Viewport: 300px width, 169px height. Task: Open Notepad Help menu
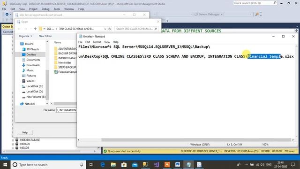pyautogui.click(x=116, y=42)
